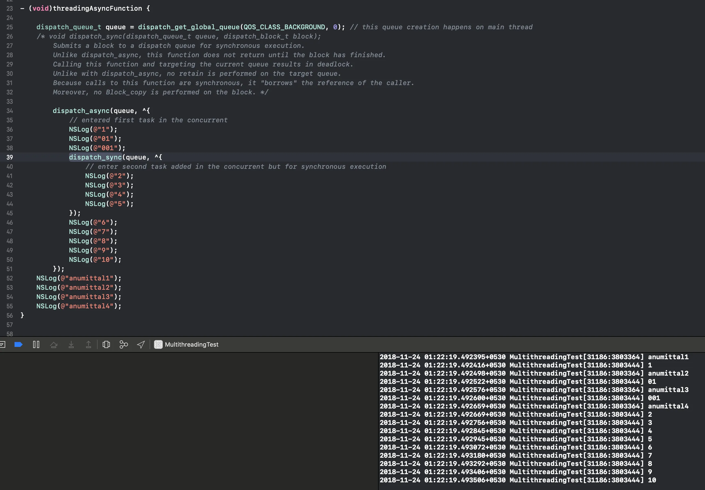This screenshot has height=490, width=705.
Task: Click dispatch_get_global_queue in the code
Action: [189, 27]
